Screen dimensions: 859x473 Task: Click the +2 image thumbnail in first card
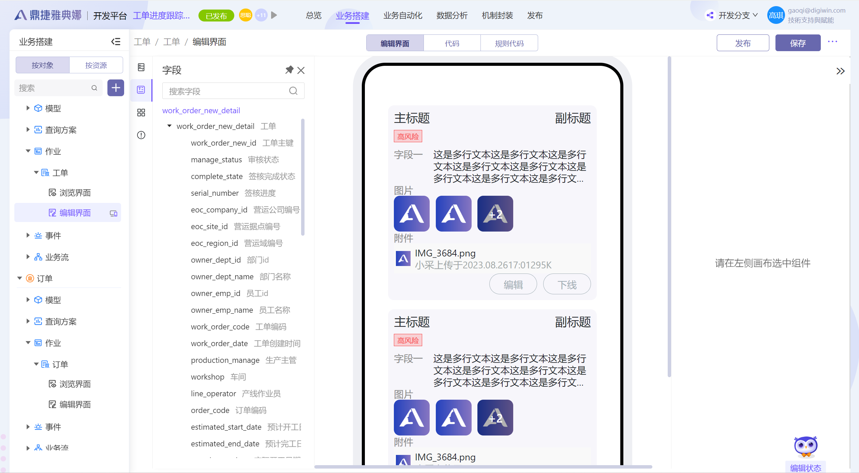coord(495,213)
